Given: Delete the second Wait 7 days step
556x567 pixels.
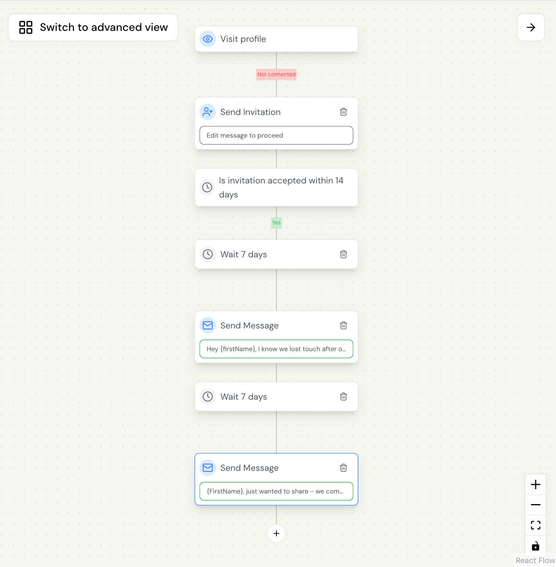Looking at the screenshot, I should tap(343, 397).
